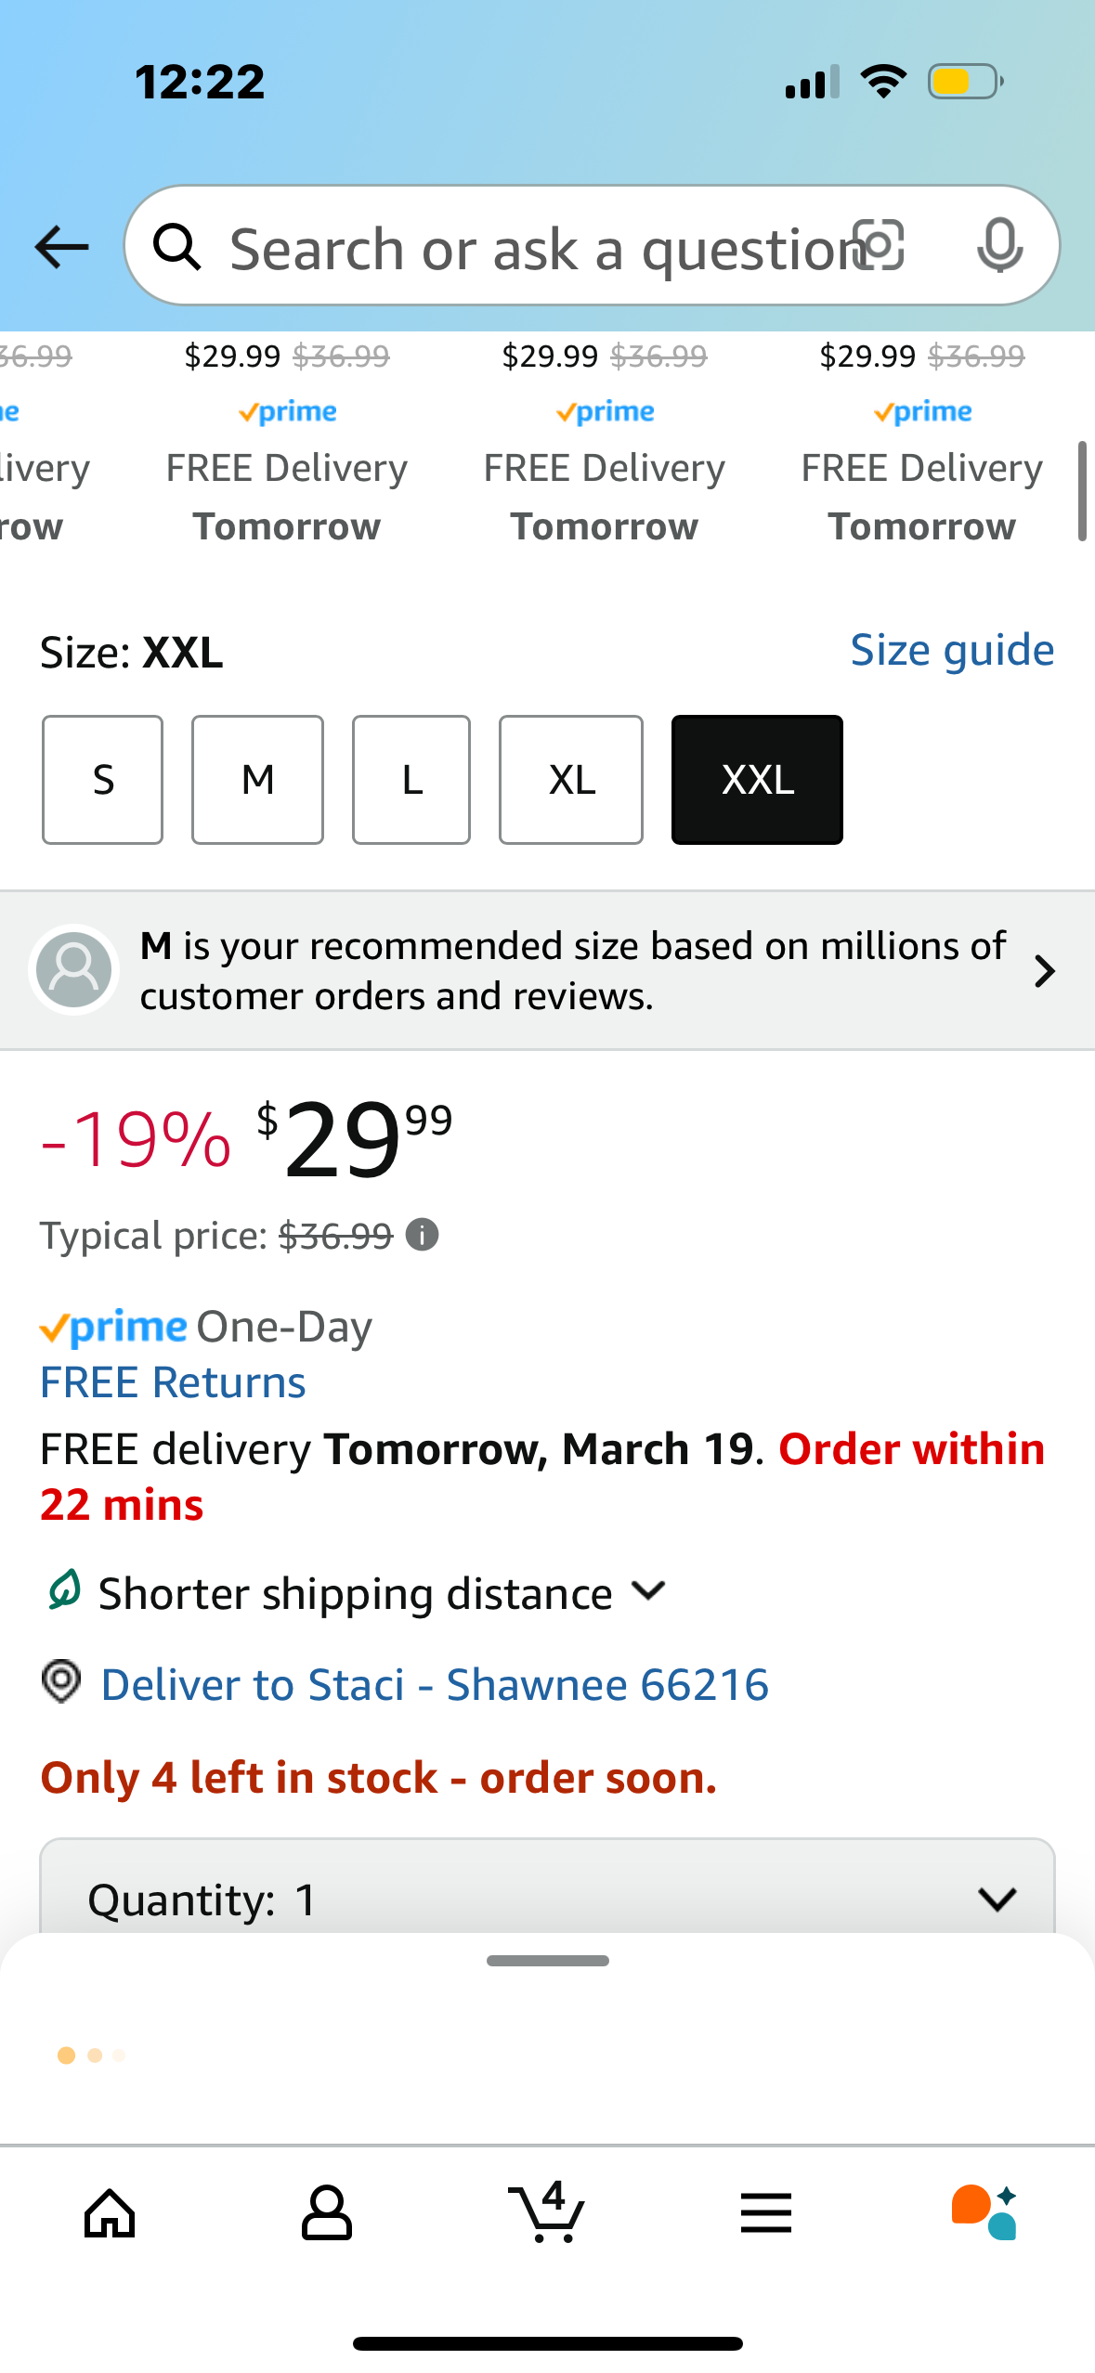Image resolution: width=1095 pixels, height=2373 pixels.
Task: Launch the Rufus AI assistant icon
Action: pos(984,2213)
